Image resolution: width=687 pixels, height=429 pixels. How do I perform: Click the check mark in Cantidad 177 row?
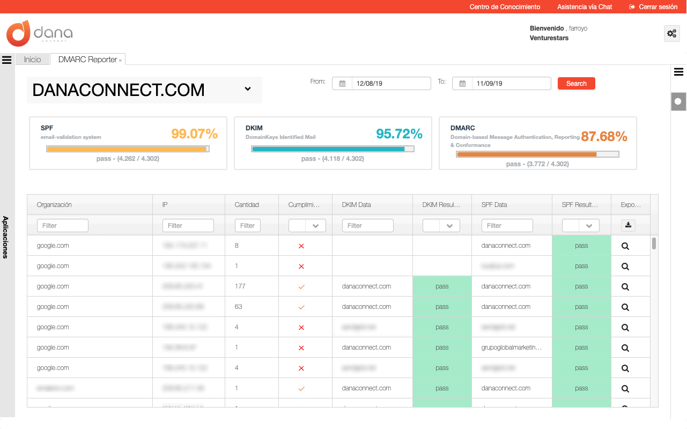click(x=301, y=287)
